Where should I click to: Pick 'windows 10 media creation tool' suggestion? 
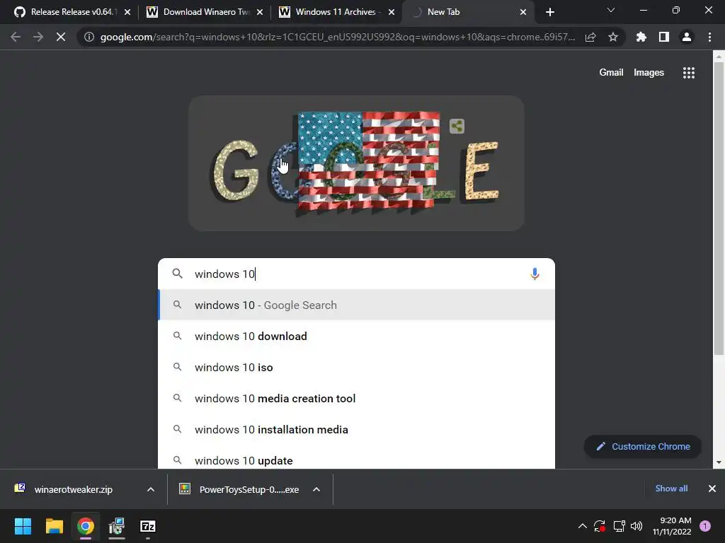point(357,398)
